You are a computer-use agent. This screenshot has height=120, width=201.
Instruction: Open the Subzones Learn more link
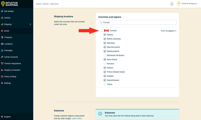pyautogui.click(x=76, y=119)
